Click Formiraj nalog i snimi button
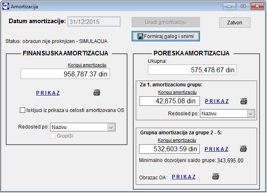 pos(166,36)
